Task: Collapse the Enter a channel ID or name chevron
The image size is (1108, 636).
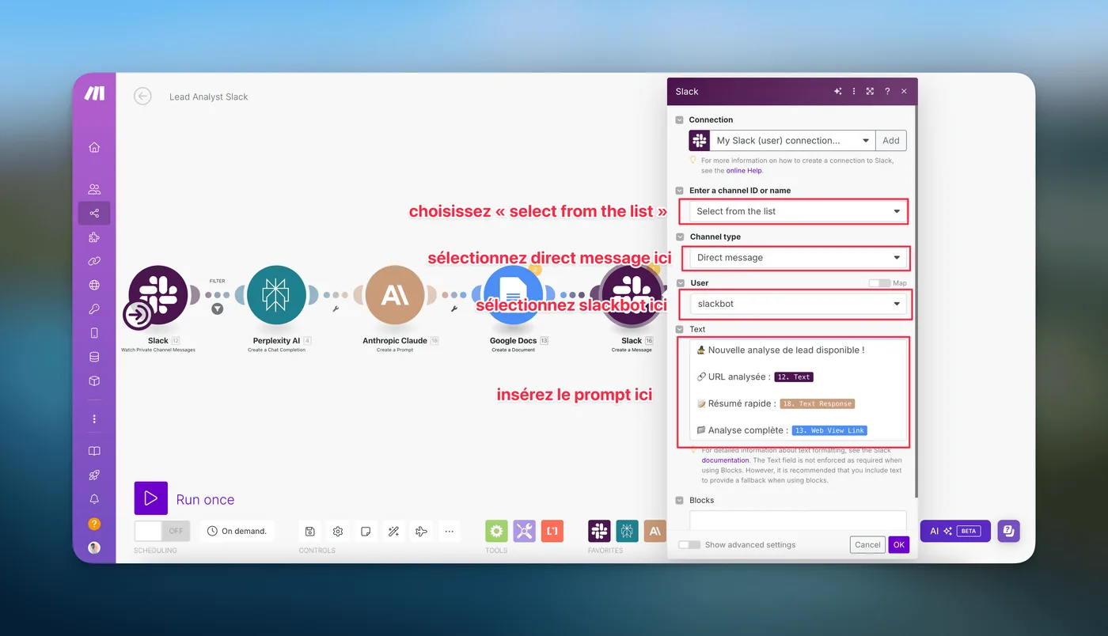Action: [679, 191]
